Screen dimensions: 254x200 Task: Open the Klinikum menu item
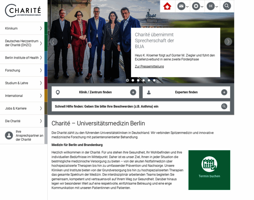pos(22,28)
